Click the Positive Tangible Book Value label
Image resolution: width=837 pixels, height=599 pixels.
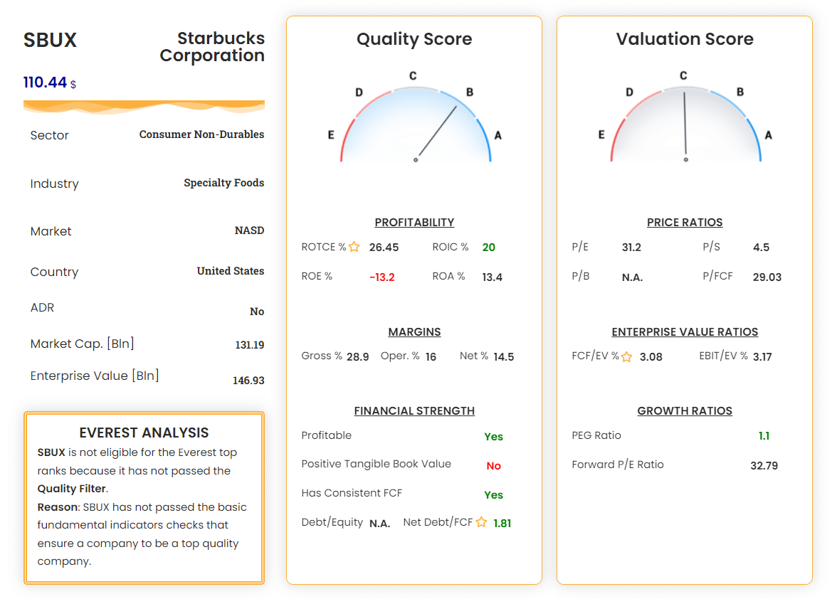pyautogui.click(x=377, y=464)
